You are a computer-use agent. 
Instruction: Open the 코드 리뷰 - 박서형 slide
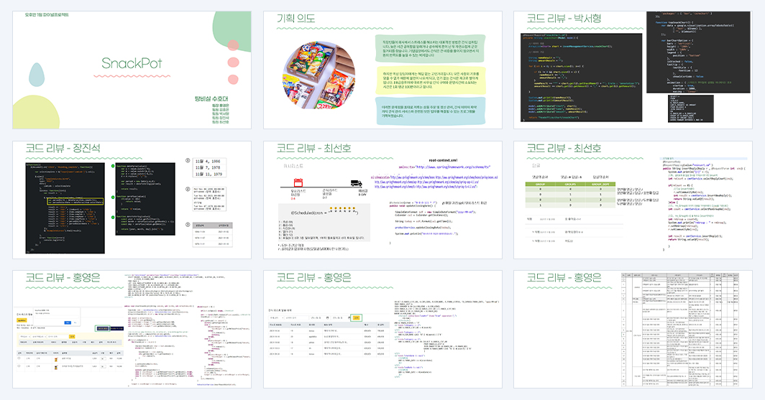coord(633,70)
